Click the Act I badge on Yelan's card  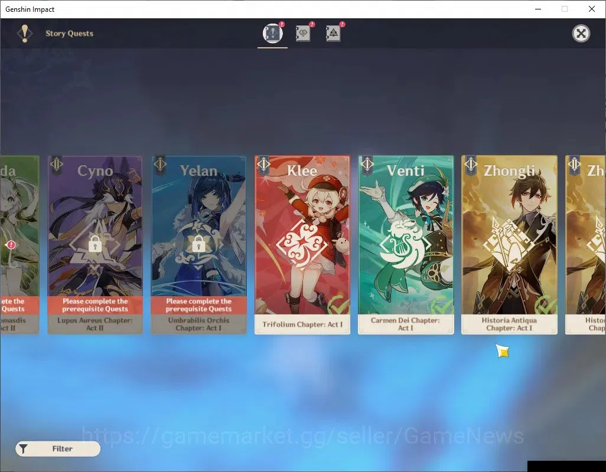(160, 165)
